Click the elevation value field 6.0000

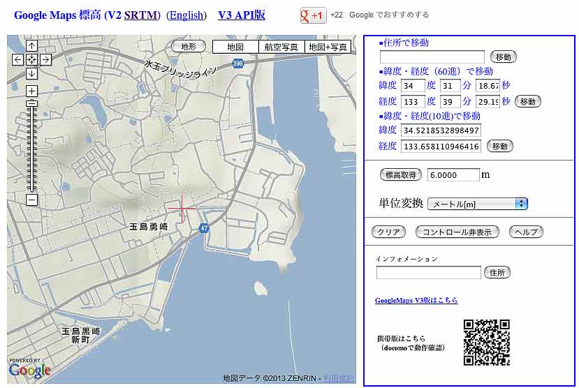453,175
